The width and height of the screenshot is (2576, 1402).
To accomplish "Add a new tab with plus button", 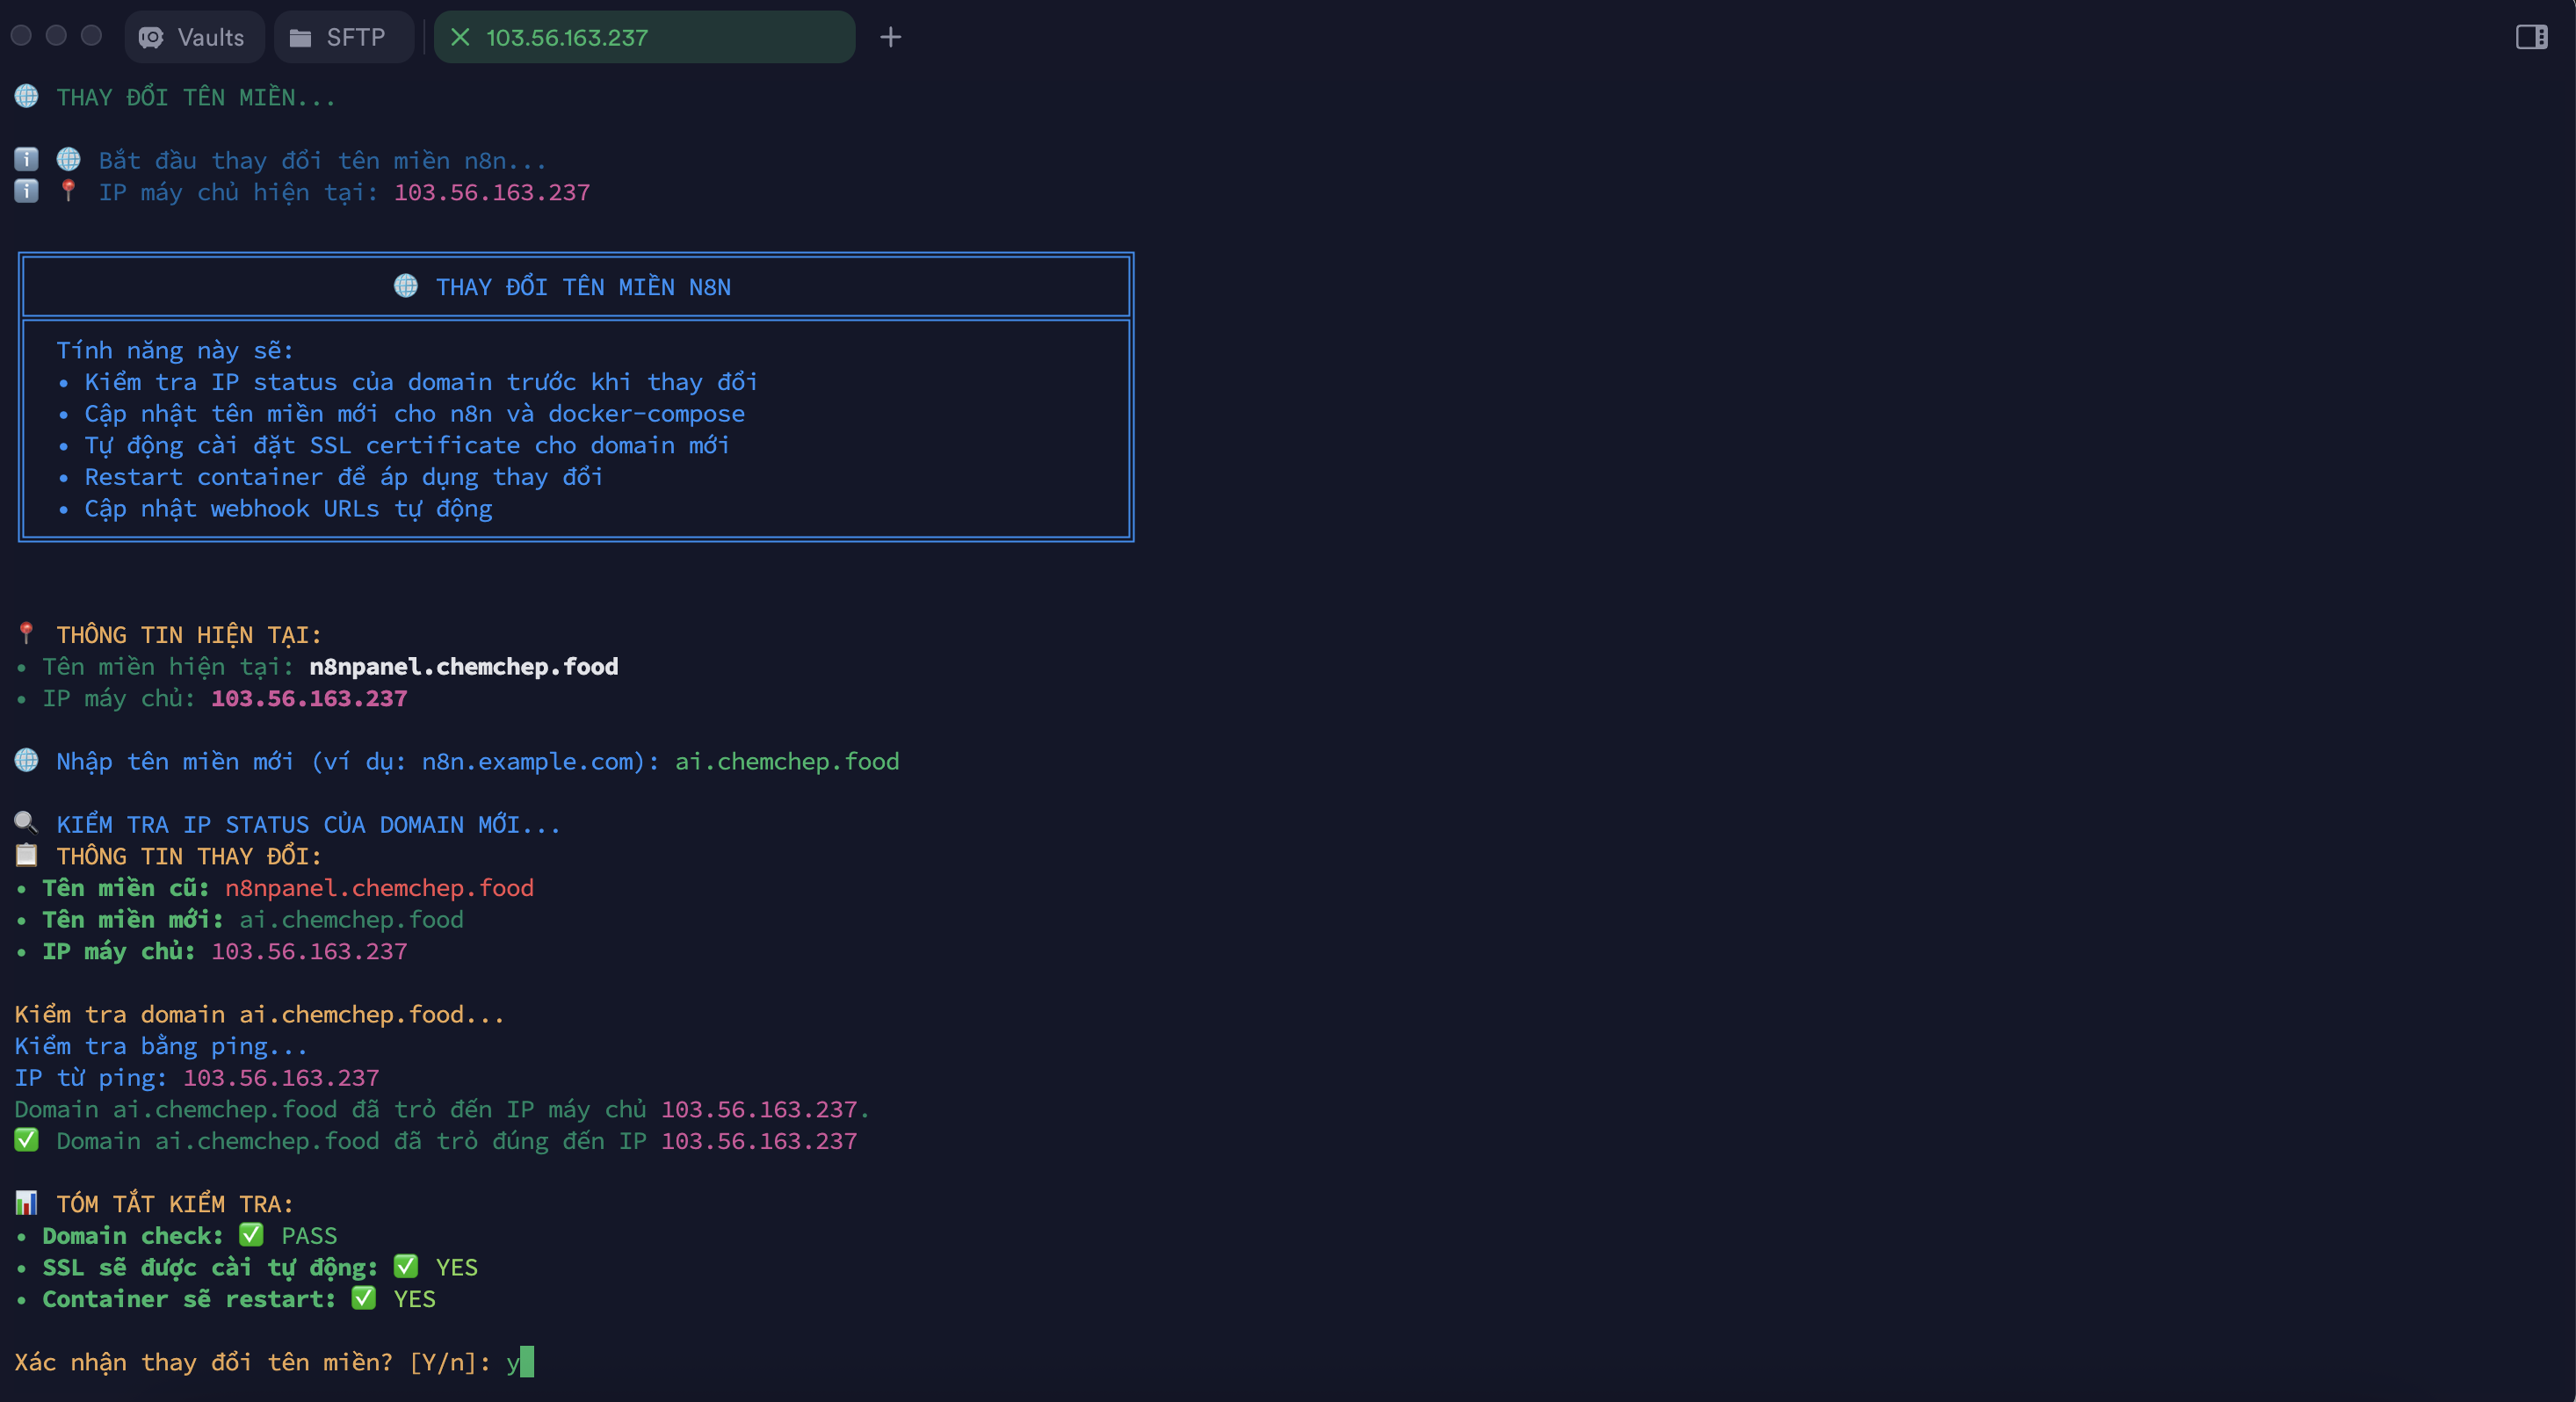I will click(x=890, y=37).
